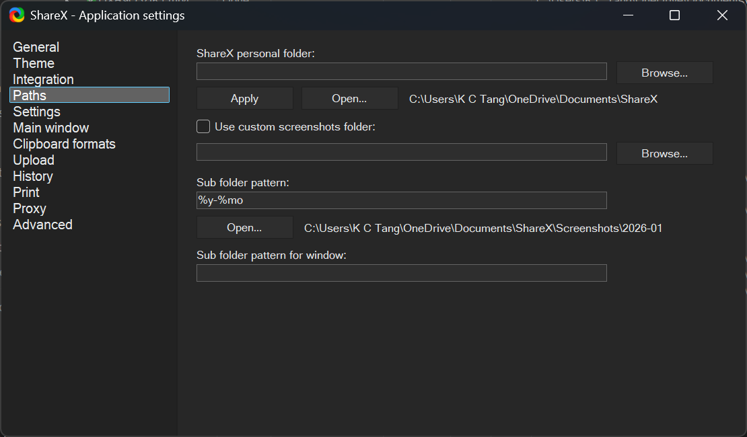Click the Sub folder pattern text field
This screenshot has width=747, height=437.
[401, 200]
